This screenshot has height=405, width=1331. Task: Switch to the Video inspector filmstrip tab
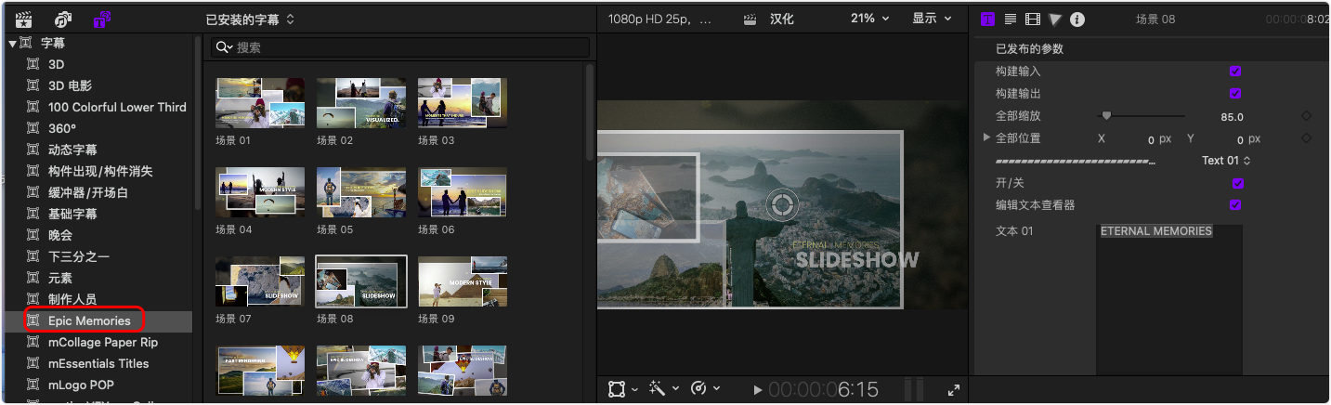[x=1033, y=19]
